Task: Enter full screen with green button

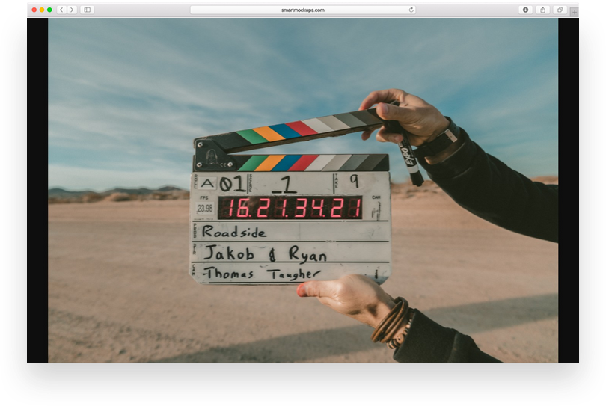Action: (49, 10)
